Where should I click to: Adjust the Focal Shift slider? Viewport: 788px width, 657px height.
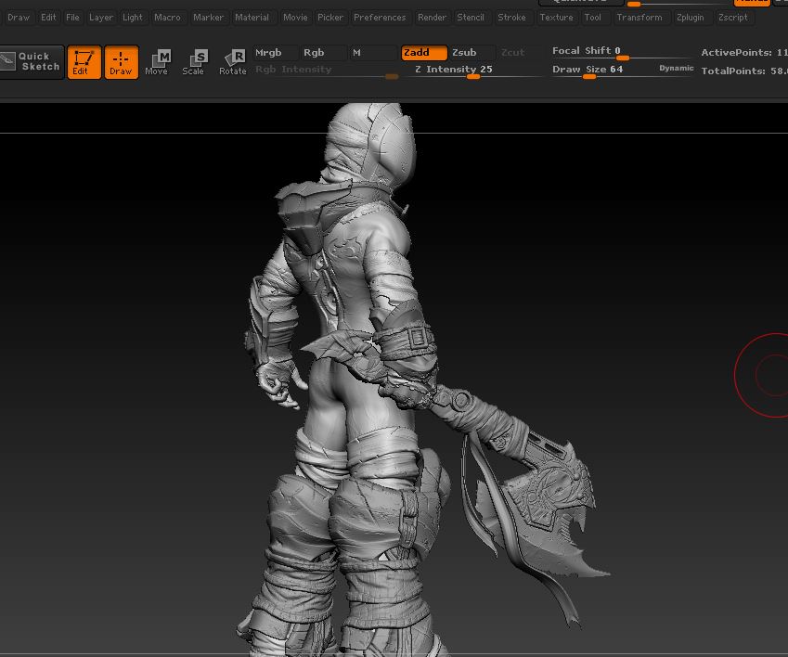click(622, 52)
